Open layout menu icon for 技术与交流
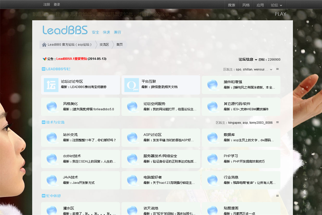This screenshot has width=322, height=215. click(277, 122)
